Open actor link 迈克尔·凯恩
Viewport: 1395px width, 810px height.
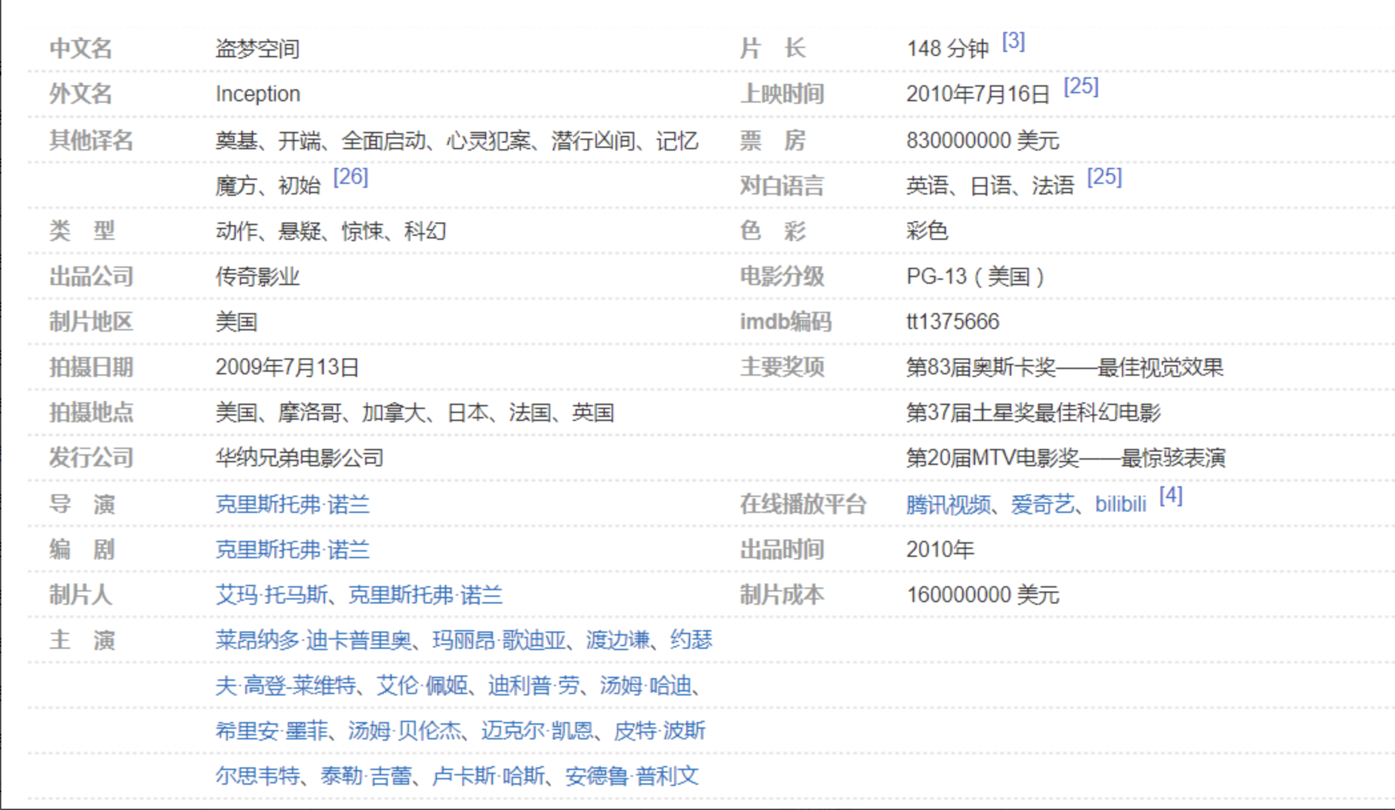pos(538,731)
